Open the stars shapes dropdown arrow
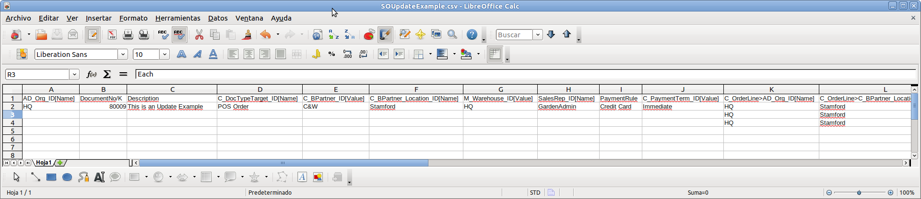 [x=266, y=177]
